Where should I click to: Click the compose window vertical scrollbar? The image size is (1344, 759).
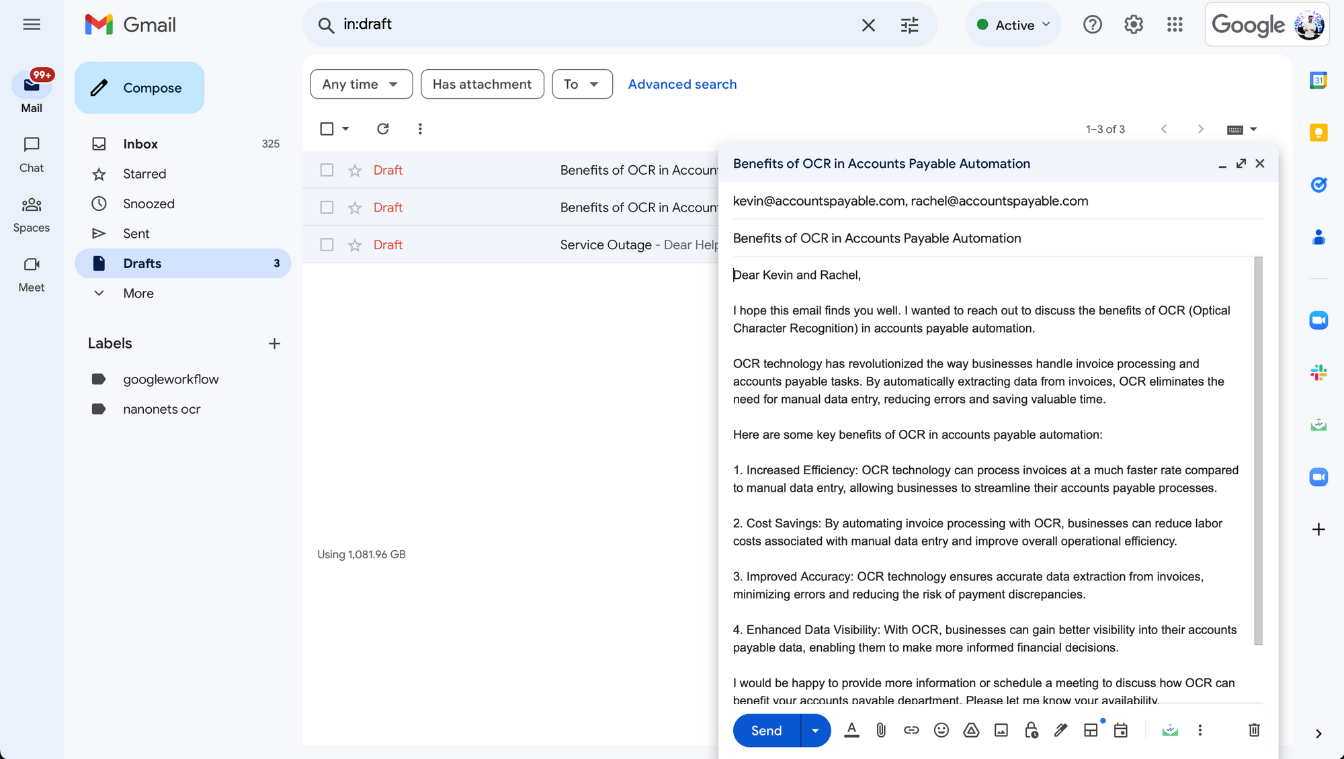pos(1258,450)
